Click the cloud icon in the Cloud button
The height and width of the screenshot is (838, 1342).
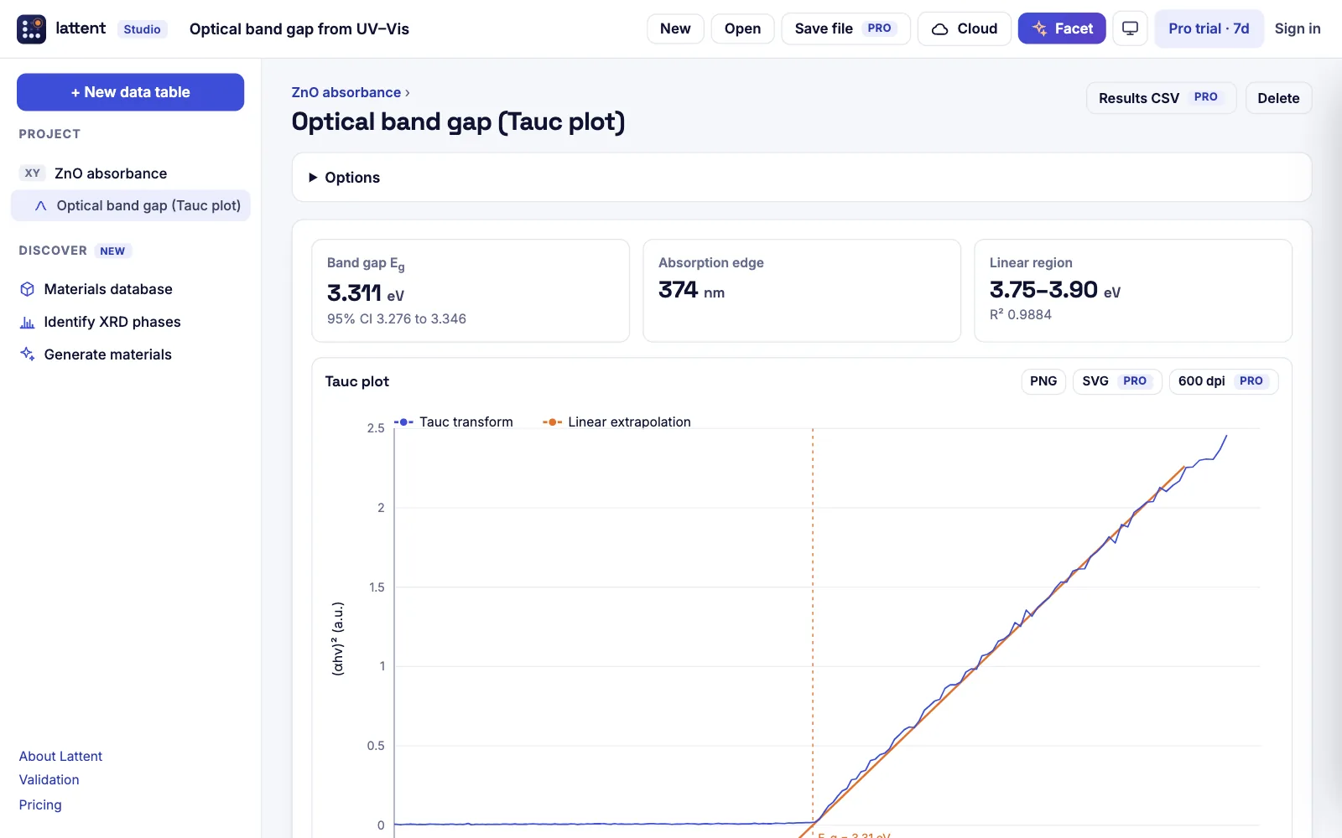[940, 29]
